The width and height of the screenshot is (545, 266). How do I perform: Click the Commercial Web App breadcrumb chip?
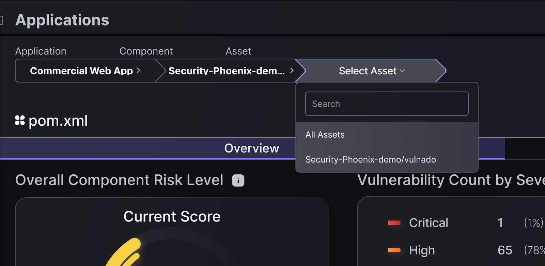tap(82, 71)
